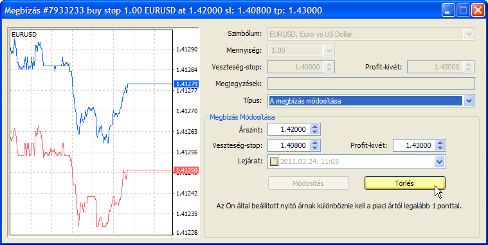
Task: Click the Törlés button
Action: click(x=404, y=183)
